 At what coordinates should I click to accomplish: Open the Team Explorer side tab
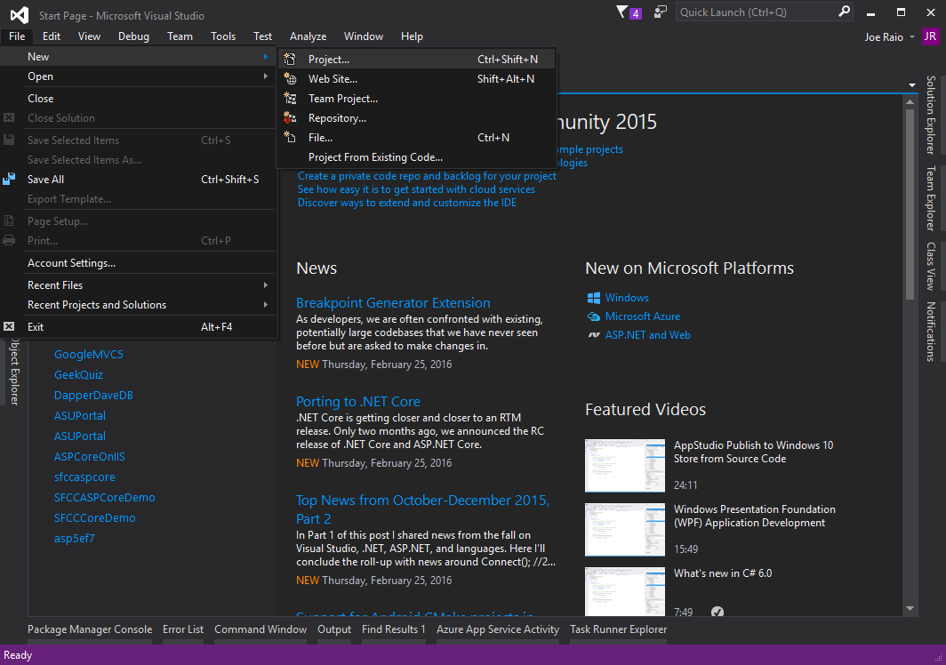tap(931, 198)
